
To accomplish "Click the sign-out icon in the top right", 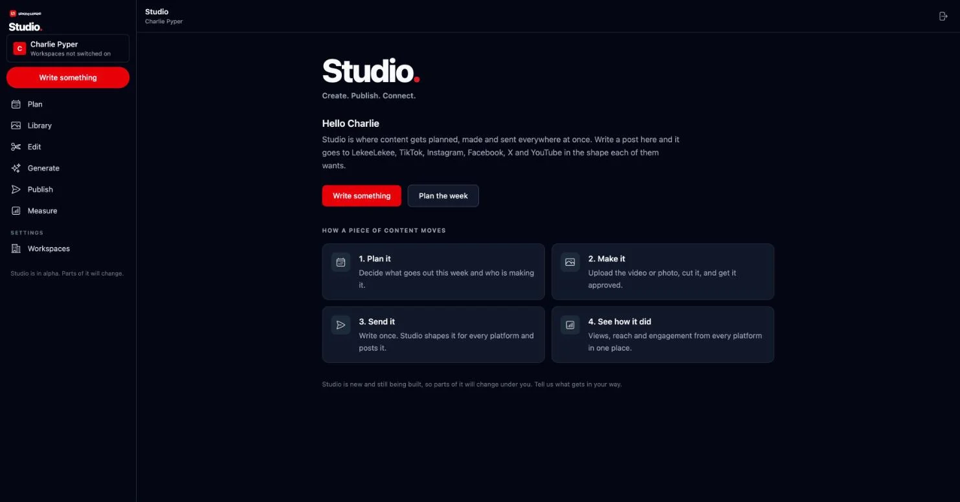I will click(x=943, y=16).
